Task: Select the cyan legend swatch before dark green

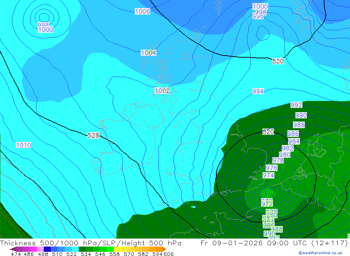Action: pos(75,249)
